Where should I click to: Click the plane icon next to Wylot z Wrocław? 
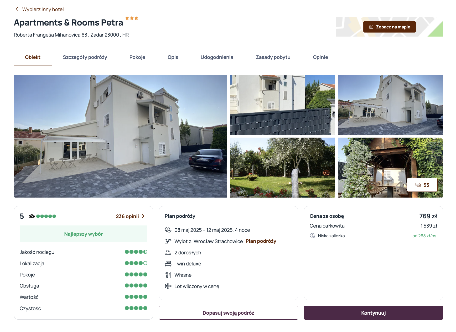[x=168, y=241]
